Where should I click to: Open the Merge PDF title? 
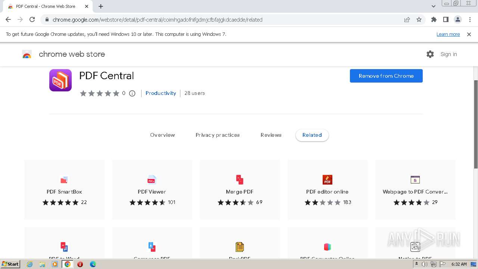[x=240, y=192]
